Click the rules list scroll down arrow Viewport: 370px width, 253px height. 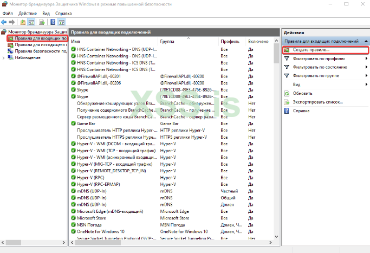click(x=276, y=237)
